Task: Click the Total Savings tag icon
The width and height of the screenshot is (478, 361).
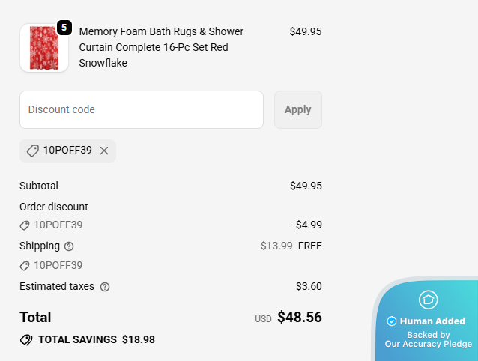Action: tap(26, 339)
